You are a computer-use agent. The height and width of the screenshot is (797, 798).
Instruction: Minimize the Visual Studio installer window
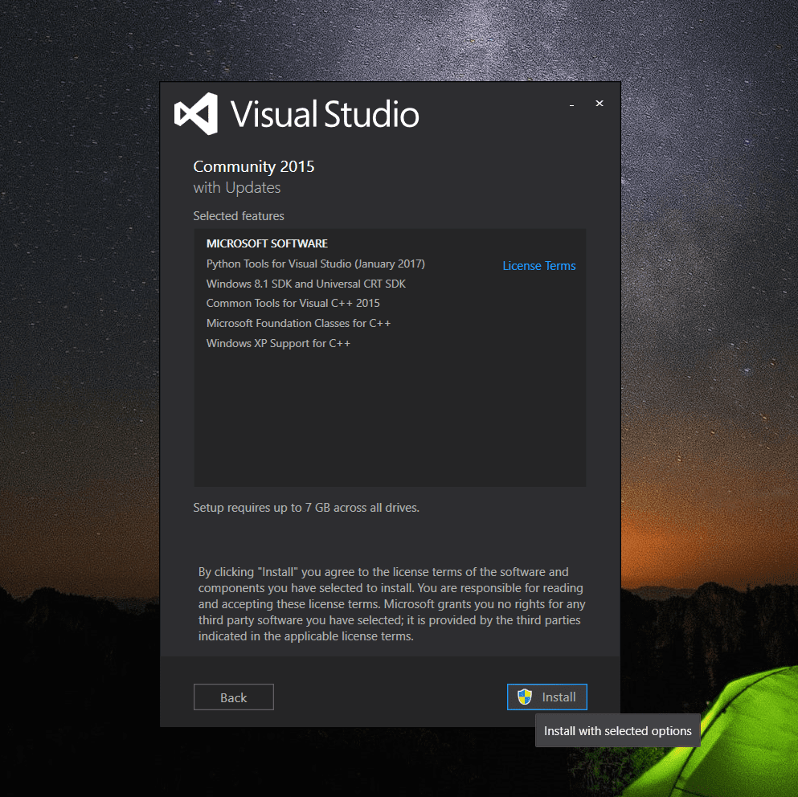tap(572, 104)
